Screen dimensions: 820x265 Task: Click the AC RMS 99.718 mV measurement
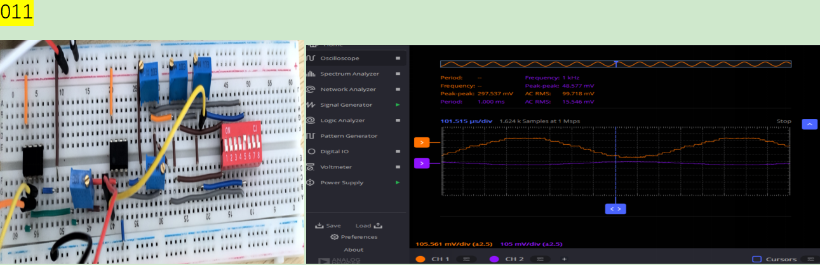tap(559, 93)
